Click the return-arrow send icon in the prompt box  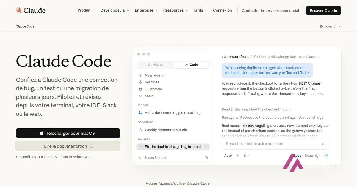pos(324,144)
